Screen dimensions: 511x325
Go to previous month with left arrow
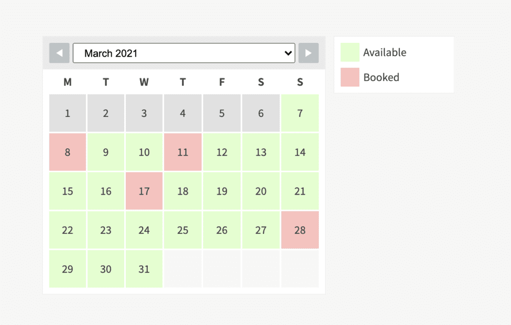59,53
